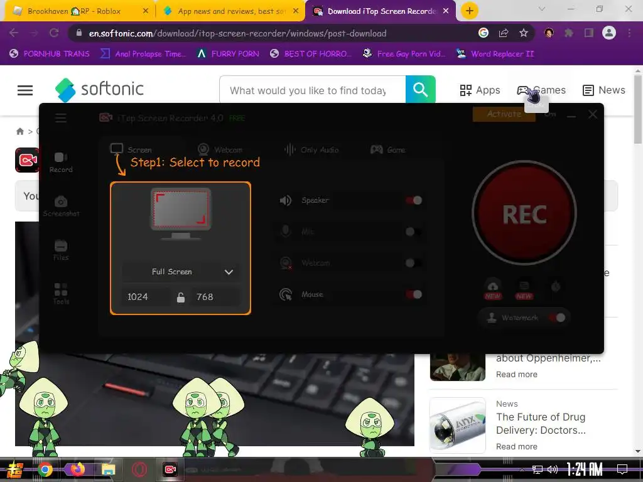Click the cloud upload icon under REC
The height and width of the screenshot is (482, 643).
coord(492,286)
